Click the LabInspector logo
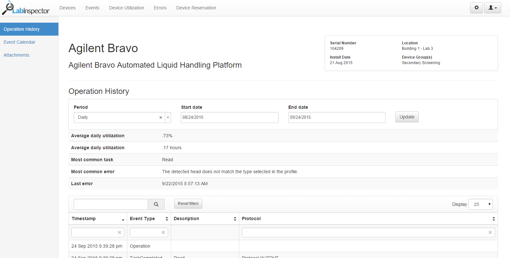Screen dimensions: 510x258 coord(26,8)
